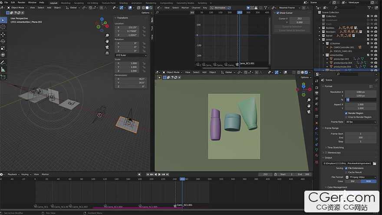Image resolution: width=382 pixels, height=215 pixels.
Task: Switch to the Modeling workspace tab
Action: pos(66,3)
